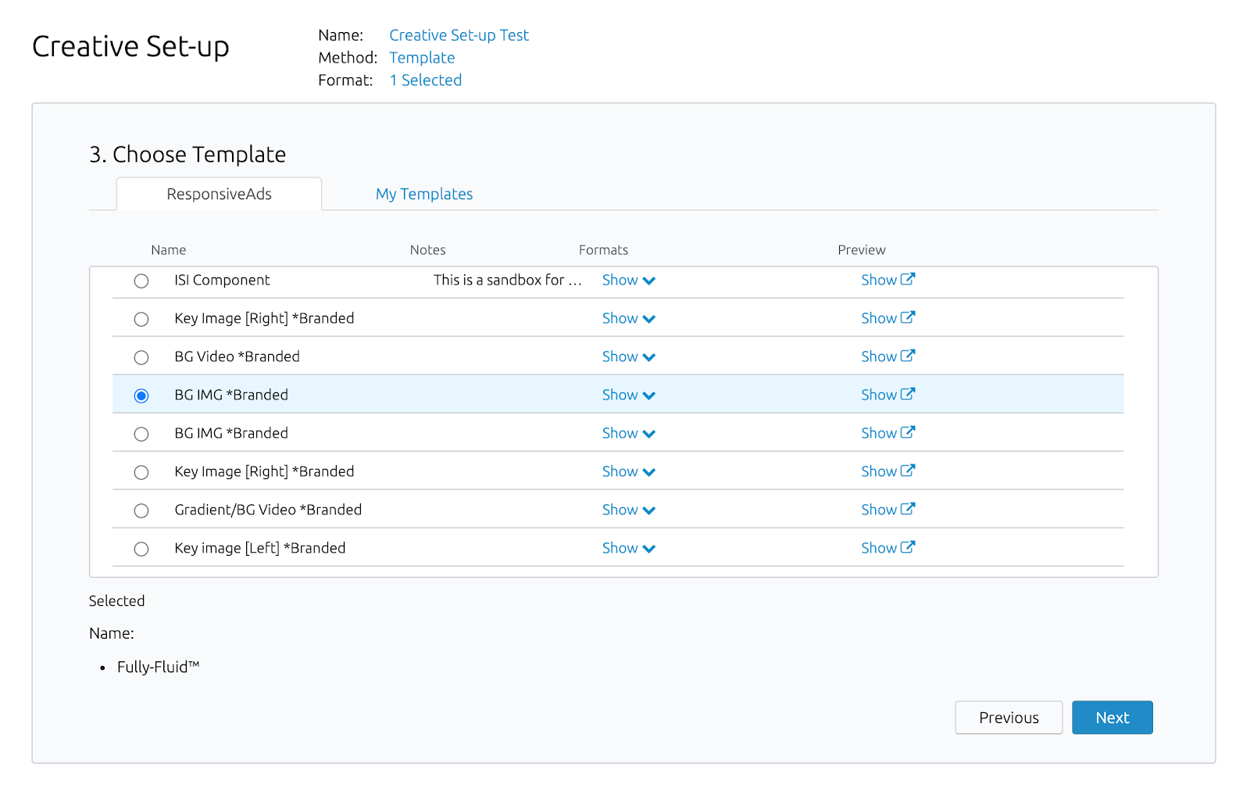Click the already-selected BG IMG *Branded radio
Screen dimensions: 1250x802
[x=141, y=396]
